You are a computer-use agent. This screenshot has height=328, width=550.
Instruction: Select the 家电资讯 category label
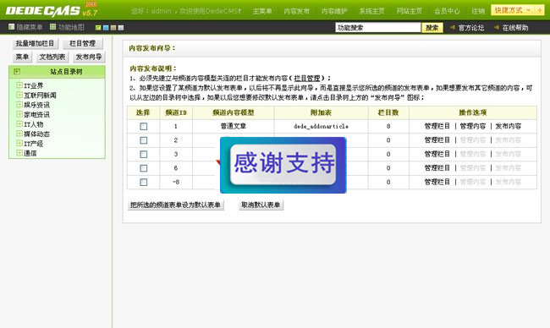coord(36,115)
